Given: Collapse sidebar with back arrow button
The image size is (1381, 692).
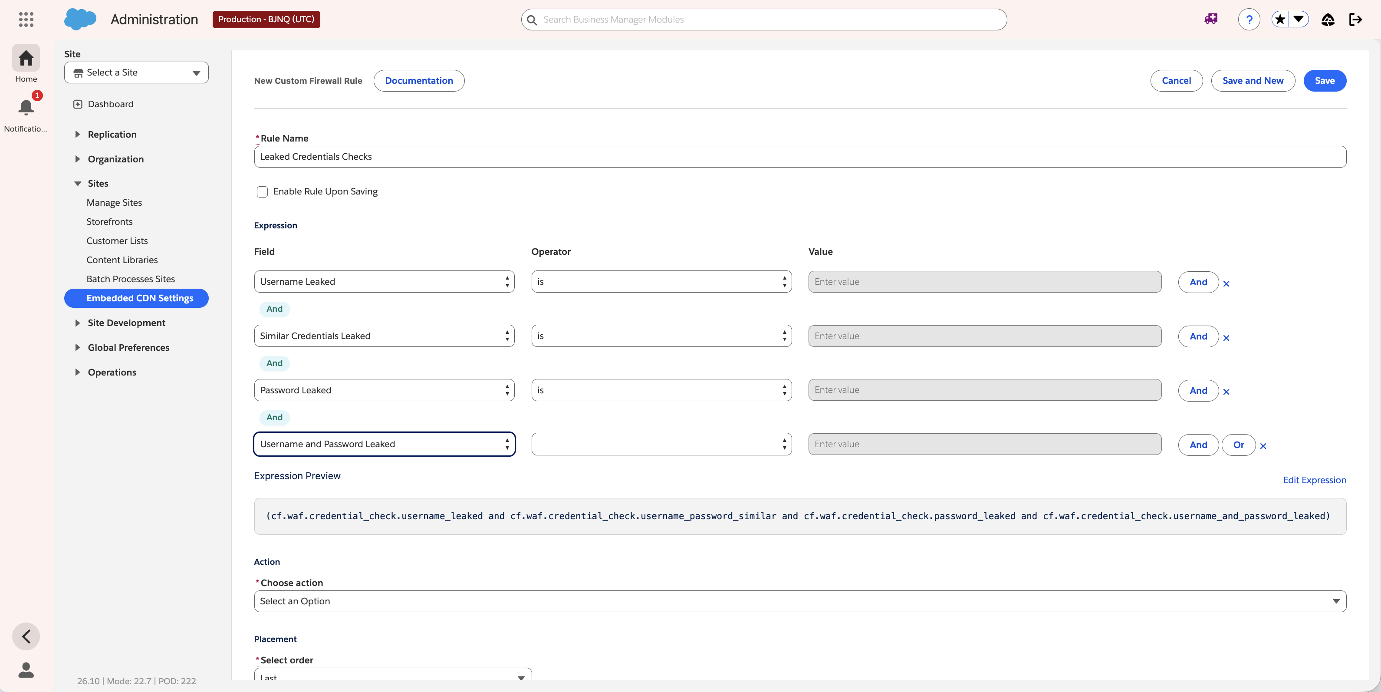Looking at the screenshot, I should pyautogui.click(x=26, y=636).
